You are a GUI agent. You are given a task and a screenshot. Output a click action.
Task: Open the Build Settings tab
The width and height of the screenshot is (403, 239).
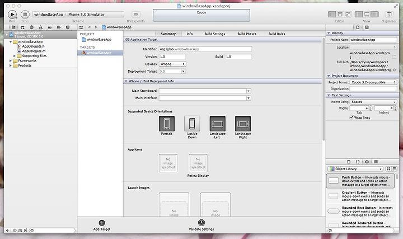click(214, 34)
